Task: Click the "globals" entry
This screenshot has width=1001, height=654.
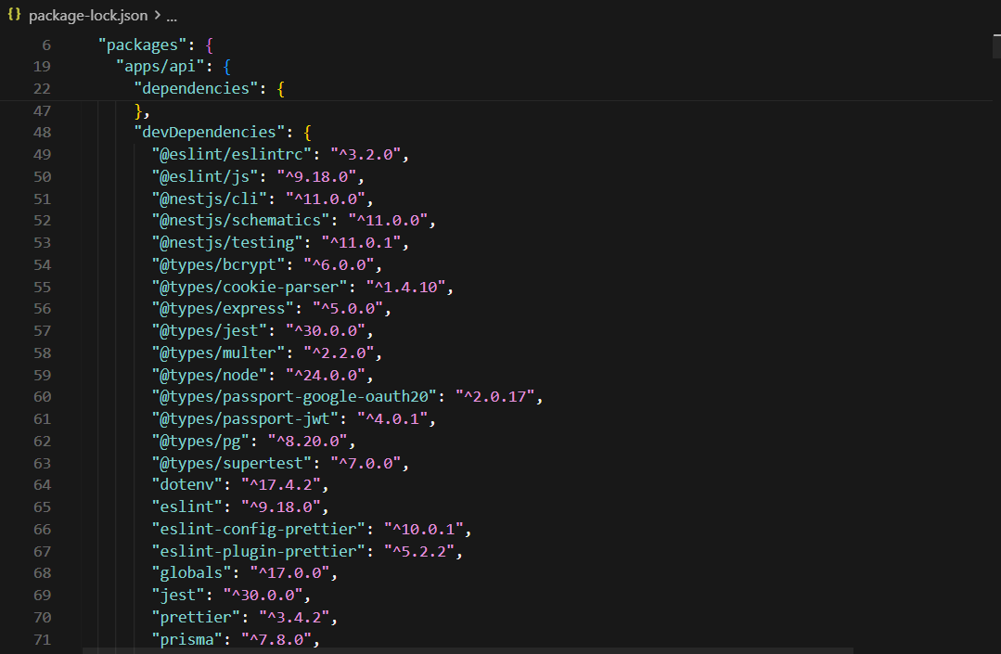Action: click(x=245, y=572)
